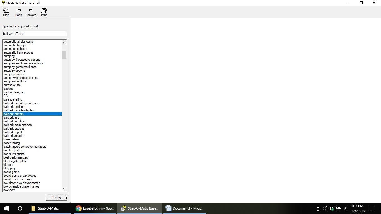
Task: Open the taskbar clock and date
Action: point(357,208)
